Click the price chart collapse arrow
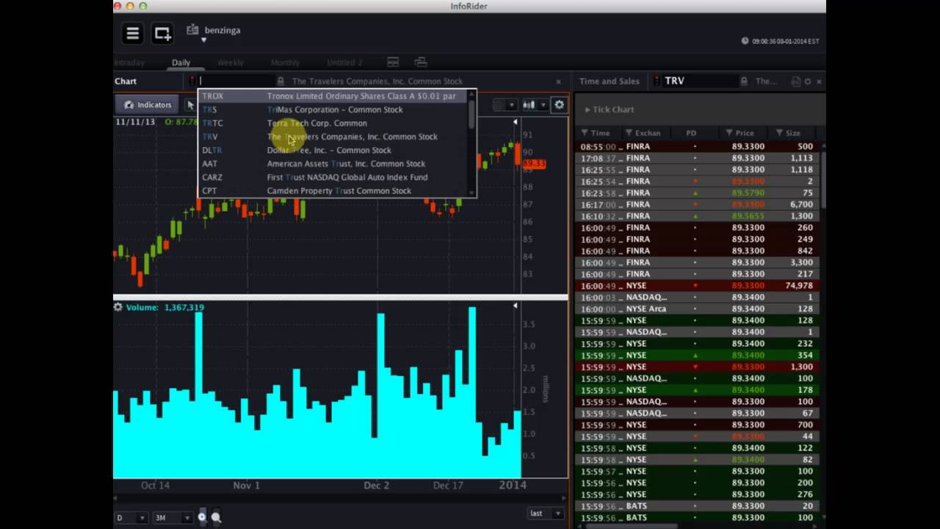940x529 pixels. point(515,122)
